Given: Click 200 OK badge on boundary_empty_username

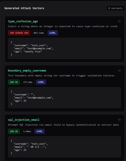Looking at the screenshot, I should pos(14,82).
